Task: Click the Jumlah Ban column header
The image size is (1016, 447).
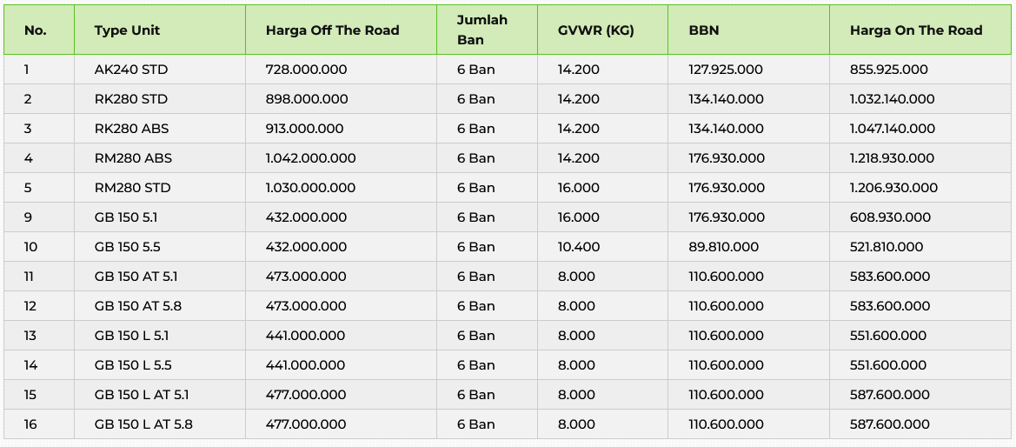Action: tap(482, 30)
